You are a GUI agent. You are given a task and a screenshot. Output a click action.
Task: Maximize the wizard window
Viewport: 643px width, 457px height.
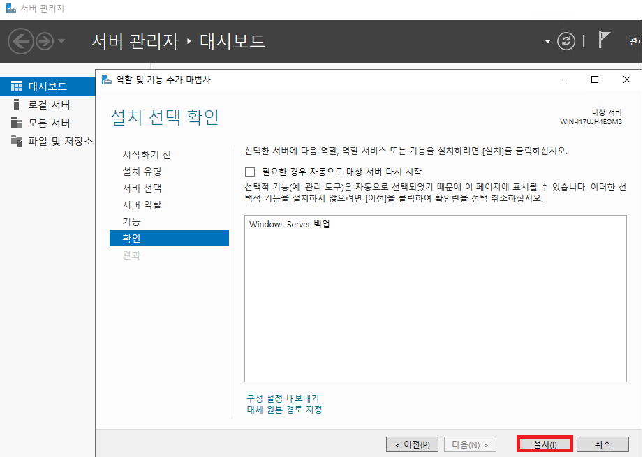tap(595, 80)
